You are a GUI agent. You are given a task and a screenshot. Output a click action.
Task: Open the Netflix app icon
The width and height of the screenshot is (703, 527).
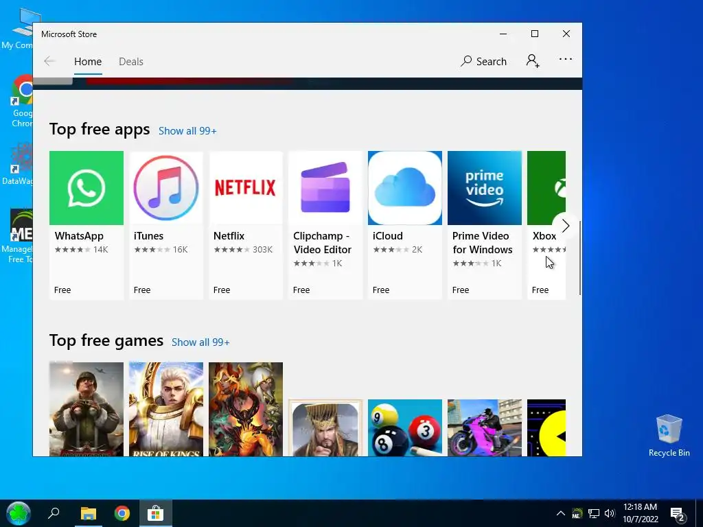(246, 188)
